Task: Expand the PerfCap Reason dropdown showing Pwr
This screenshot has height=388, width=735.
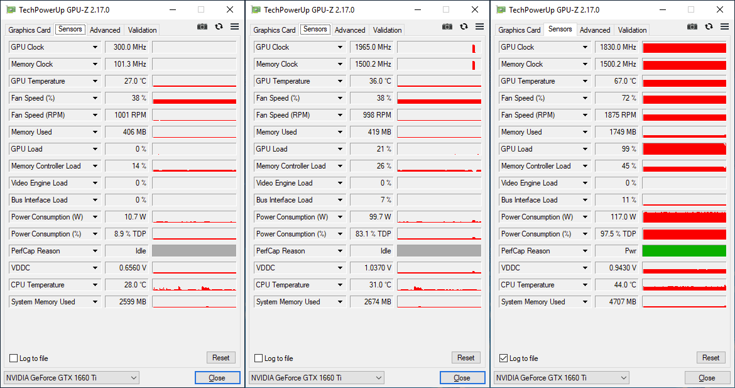Action: (585, 251)
